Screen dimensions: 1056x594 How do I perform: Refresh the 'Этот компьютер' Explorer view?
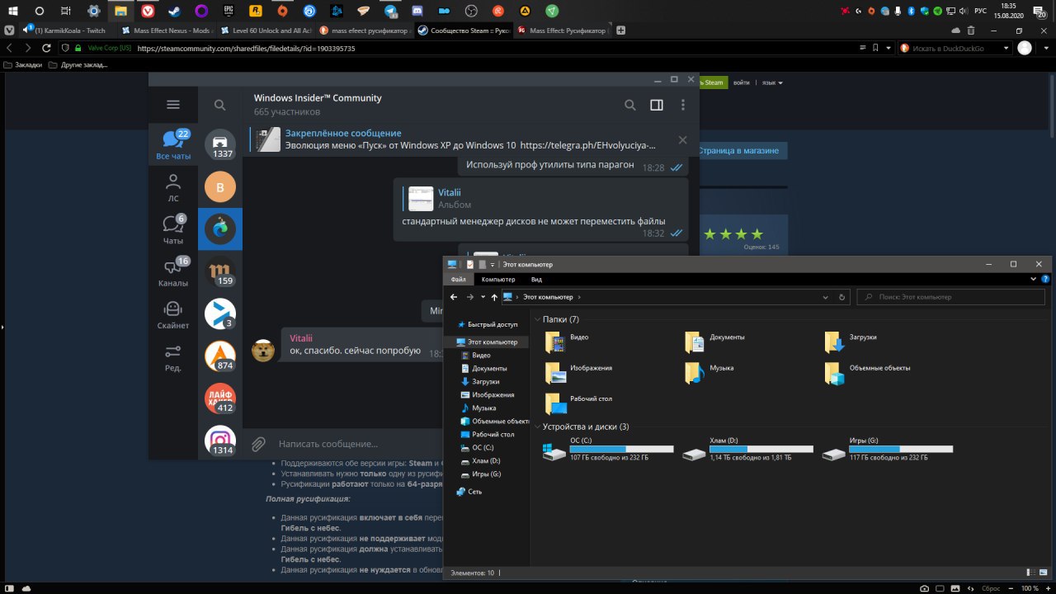[x=842, y=297]
